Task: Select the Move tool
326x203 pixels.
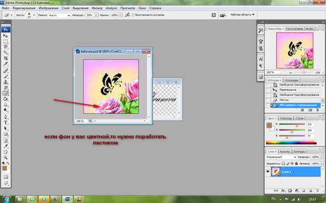Action: point(6,36)
